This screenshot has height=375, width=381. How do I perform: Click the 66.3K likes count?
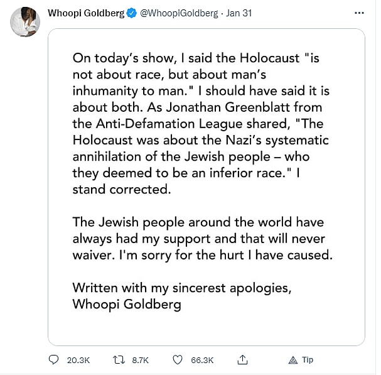(x=202, y=360)
